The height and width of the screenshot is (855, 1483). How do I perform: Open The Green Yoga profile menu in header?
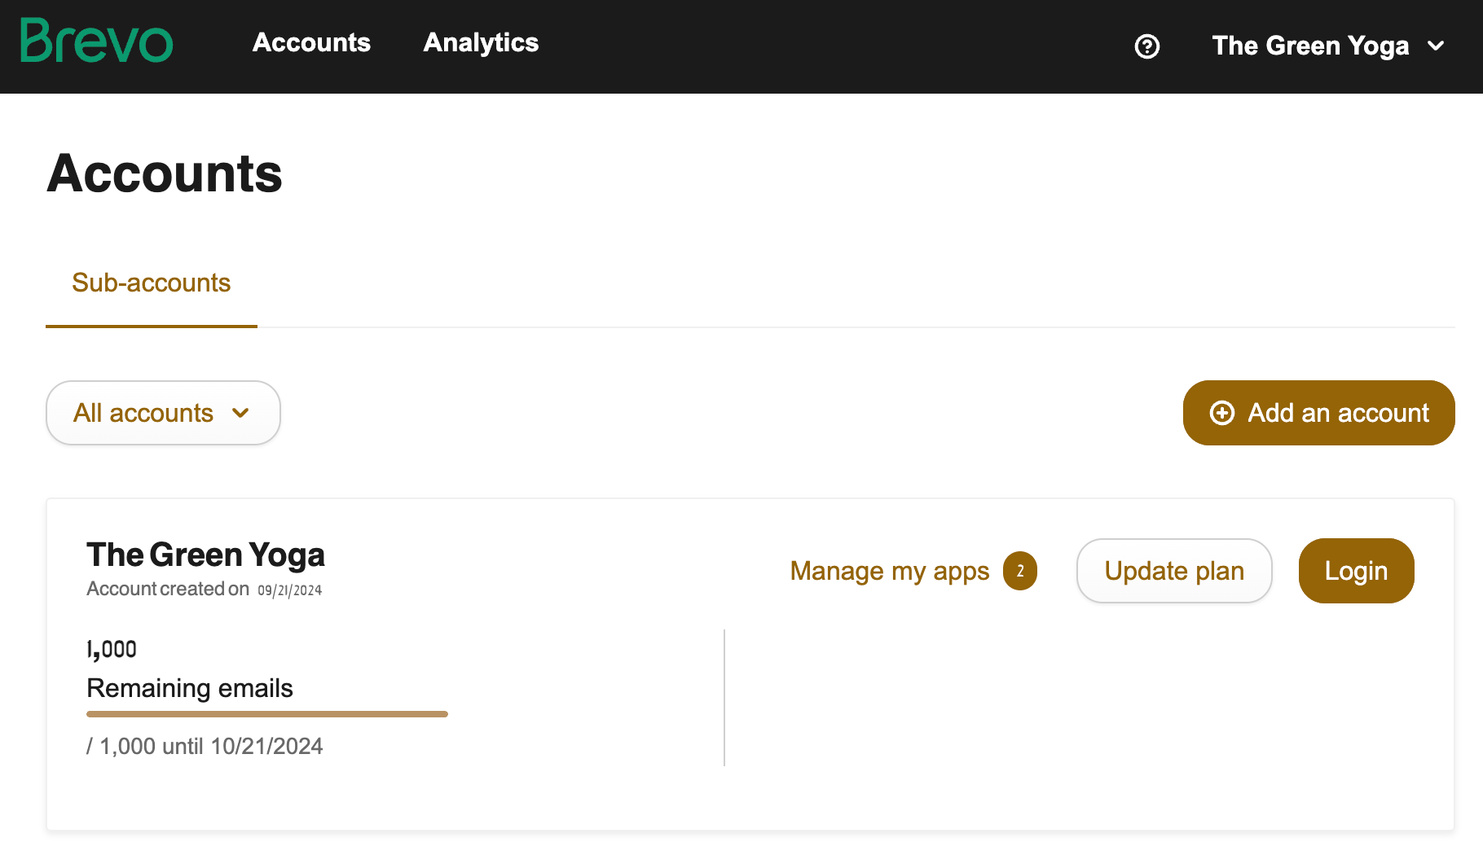pyautogui.click(x=1310, y=46)
